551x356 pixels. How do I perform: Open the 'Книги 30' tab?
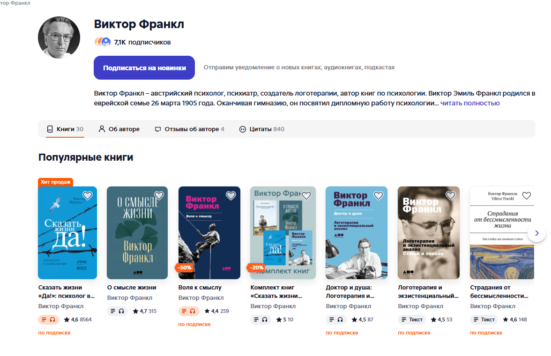(x=66, y=129)
